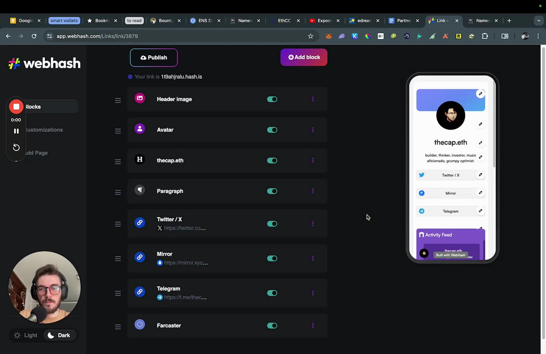Screen dimensions: 546x354
Task: Edit Mirror link pencil in preview
Action: pos(480,193)
